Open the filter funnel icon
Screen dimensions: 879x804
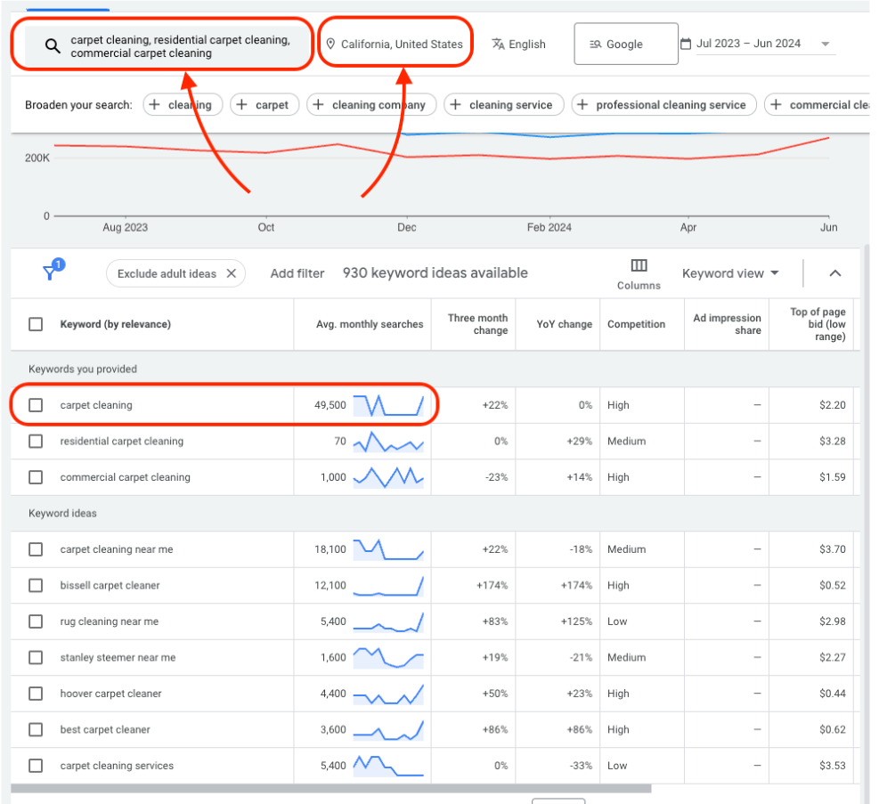(x=53, y=272)
